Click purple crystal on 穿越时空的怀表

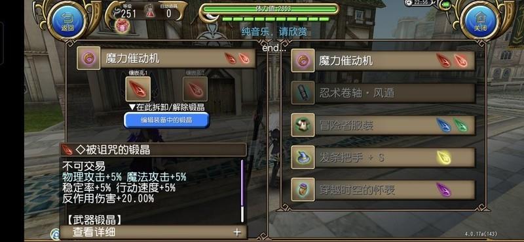[443, 190]
